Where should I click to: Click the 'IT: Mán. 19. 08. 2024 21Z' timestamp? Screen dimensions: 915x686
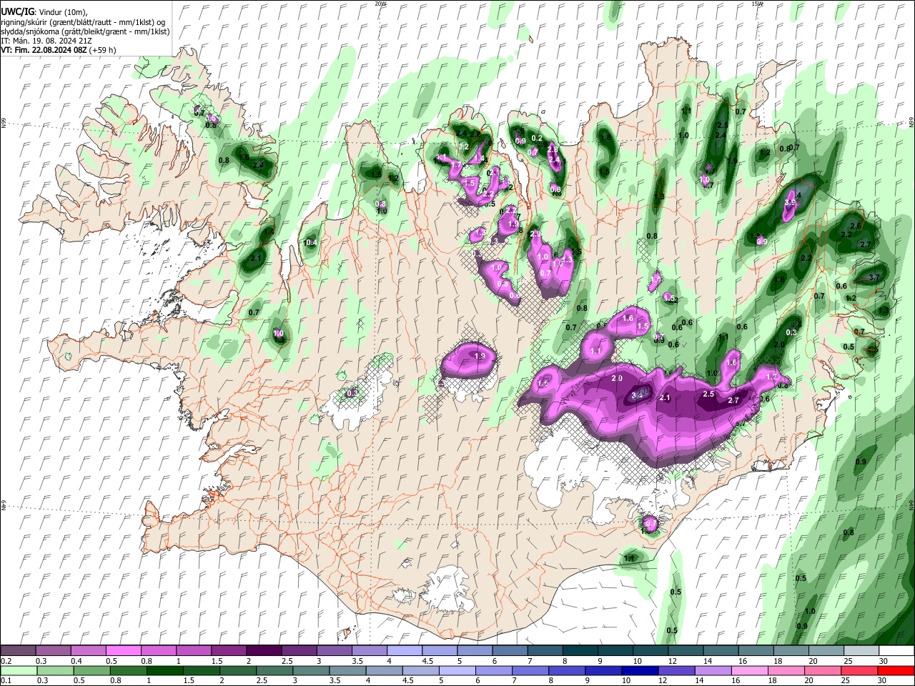click(x=47, y=41)
